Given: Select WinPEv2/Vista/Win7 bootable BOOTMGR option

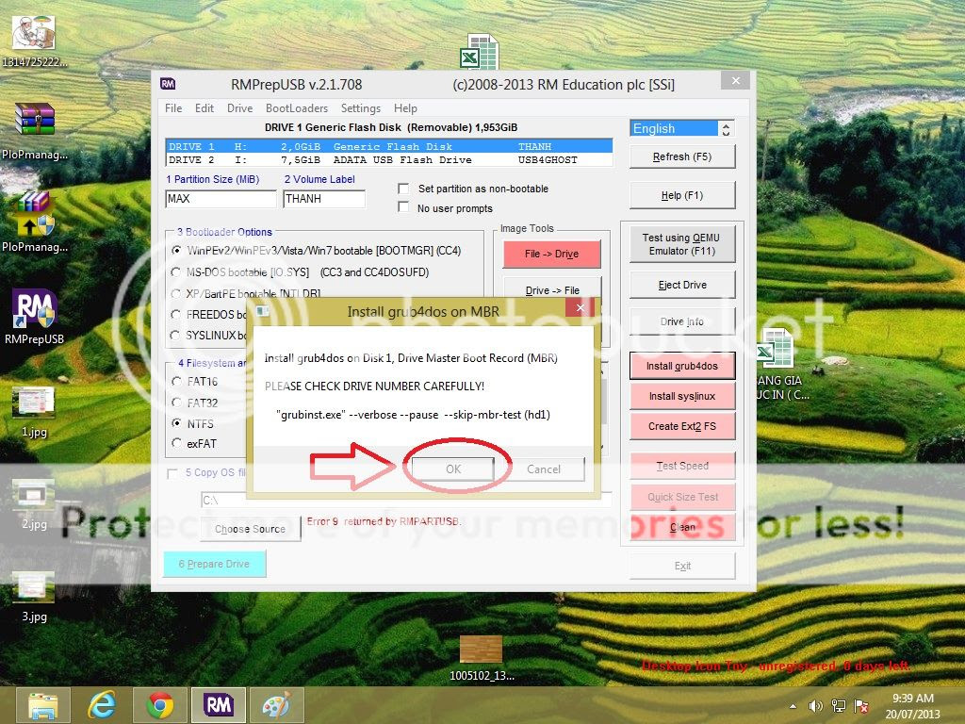Looking at the screenshot, I should pos(176,251).
